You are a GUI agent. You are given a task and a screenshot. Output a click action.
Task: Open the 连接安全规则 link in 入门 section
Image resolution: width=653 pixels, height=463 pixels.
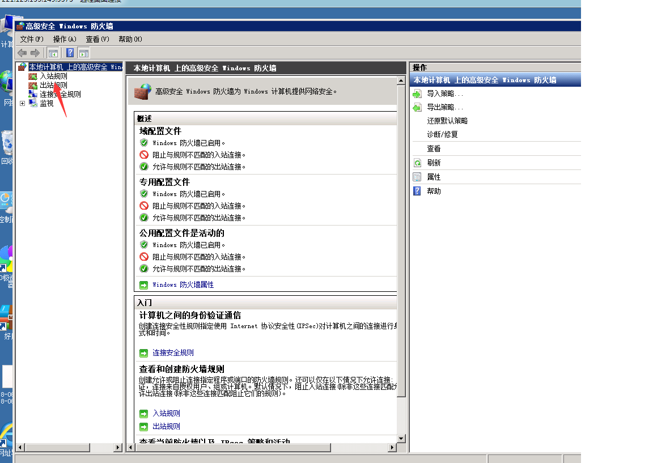(173, 352)
